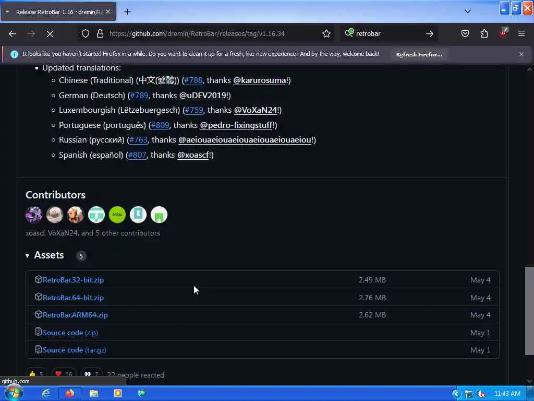Download Source code (zip)

click(x=70, y=333)
